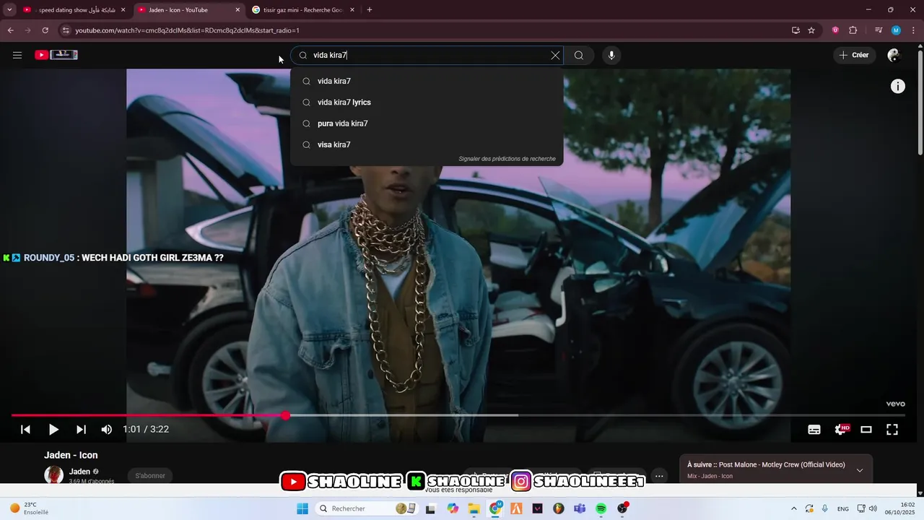Click the YouTube URL address bar
The image size is (924, 520).
(426, 30)
